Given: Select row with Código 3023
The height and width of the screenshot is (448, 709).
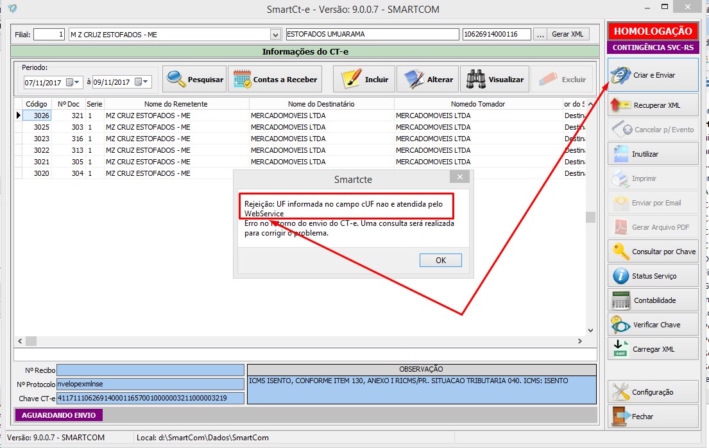Looking at the screenshot, I should 300,139.
